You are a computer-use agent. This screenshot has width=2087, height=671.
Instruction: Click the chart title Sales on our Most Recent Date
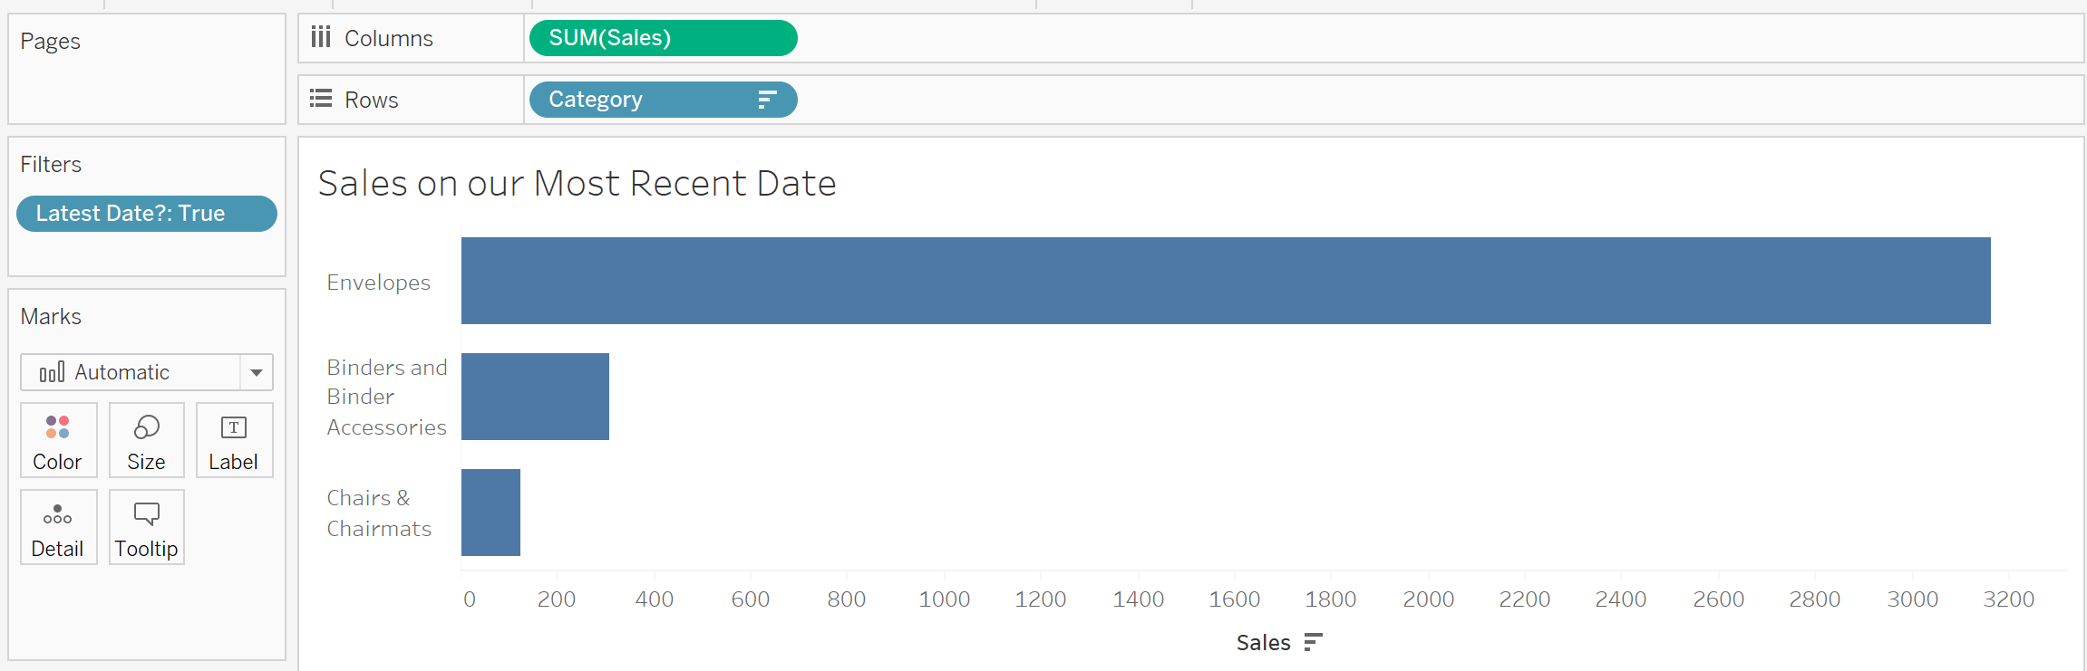[577, 184]
